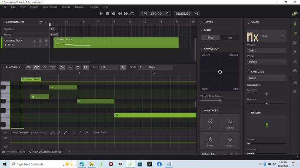This screenshot has height=168, width=300.
Task: Select the parameter line draw tool
Action: coord(65,132)
